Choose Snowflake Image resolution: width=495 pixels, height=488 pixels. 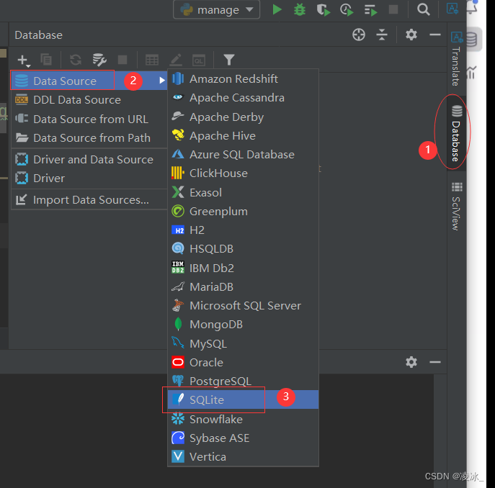click(243, 419)
